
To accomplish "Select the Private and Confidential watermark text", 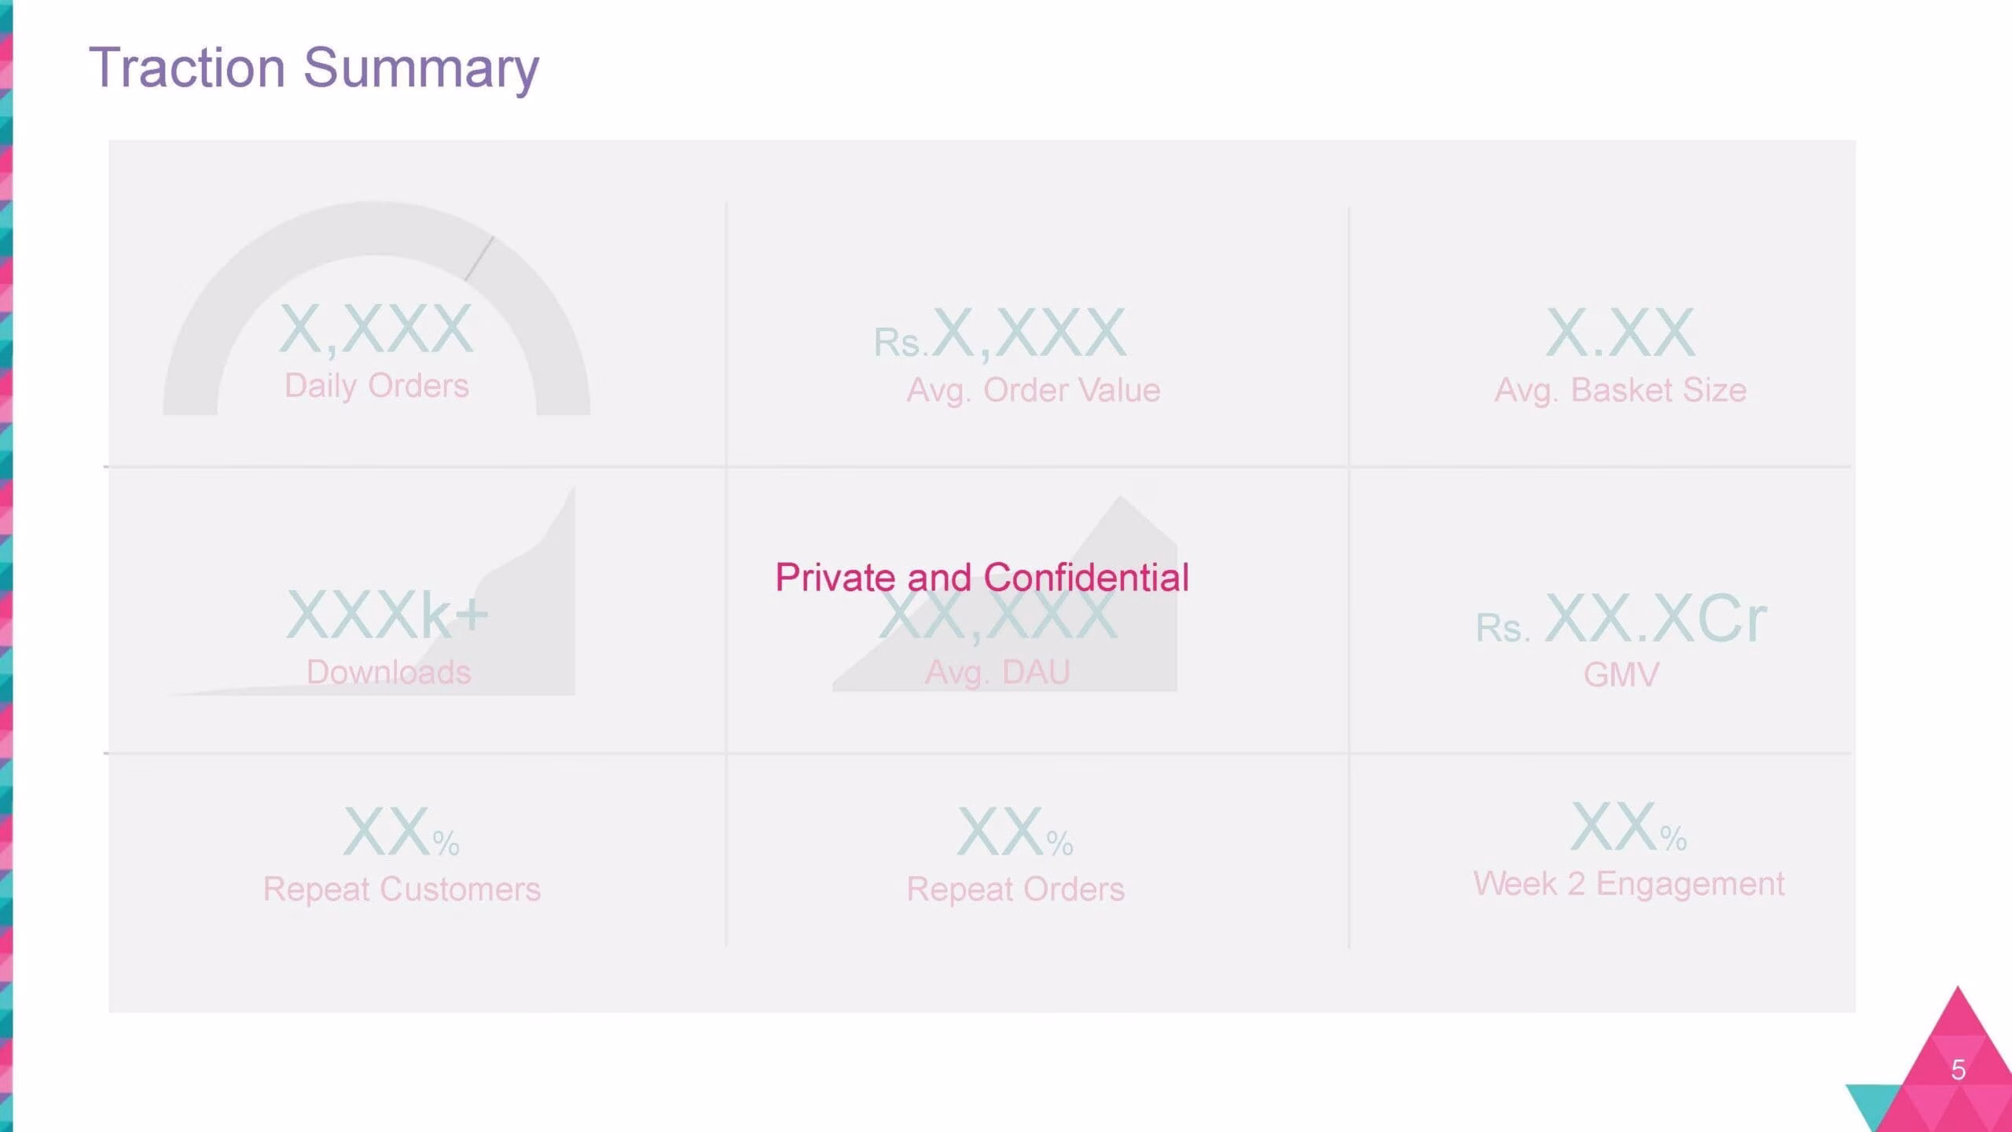I will click(x=982, y=578).
